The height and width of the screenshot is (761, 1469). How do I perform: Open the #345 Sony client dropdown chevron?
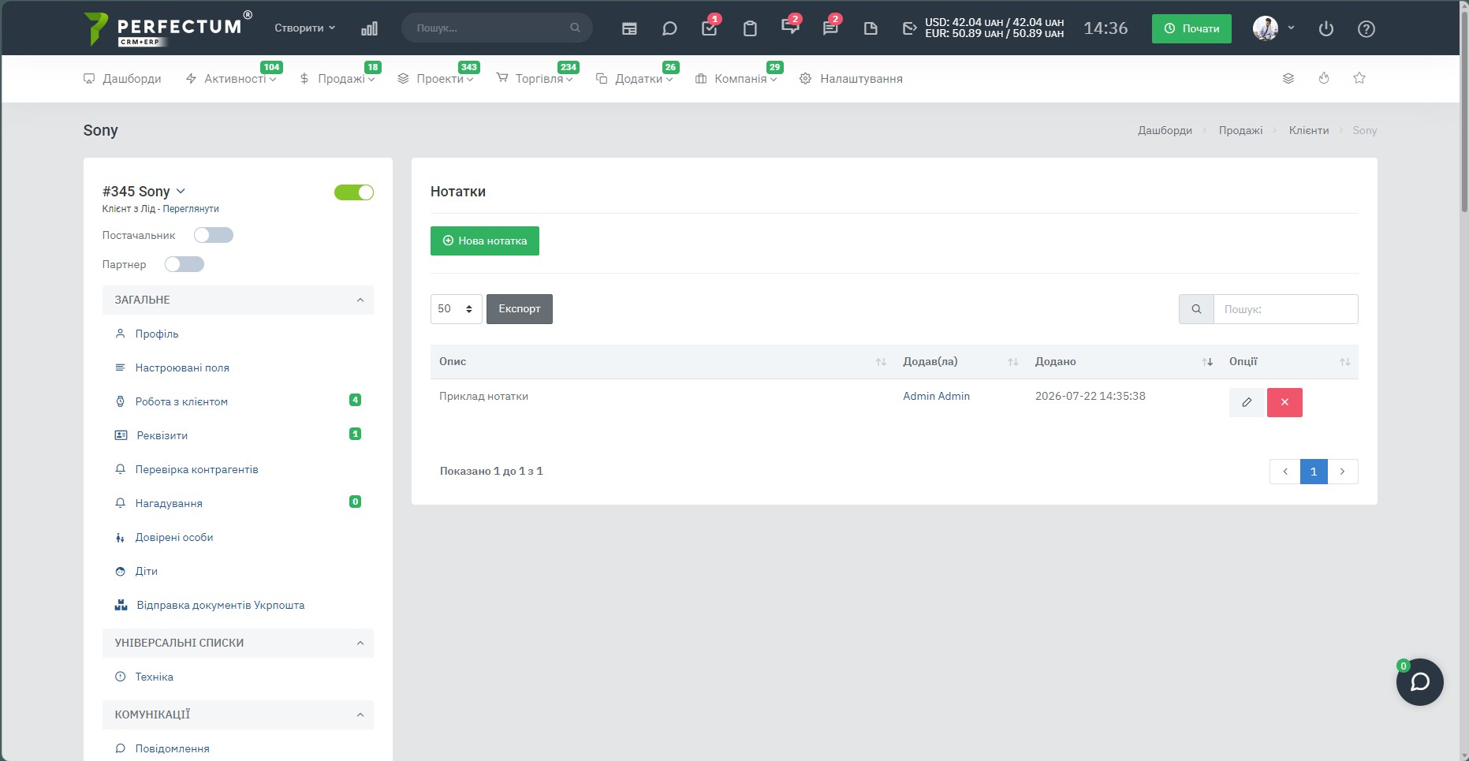[x=181, y=192]
